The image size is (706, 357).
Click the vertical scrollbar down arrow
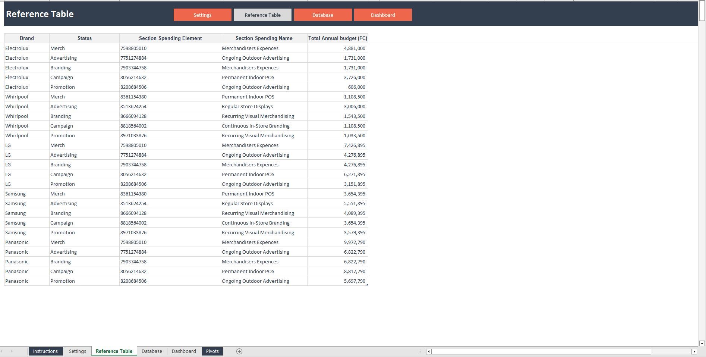click(702, 343)
